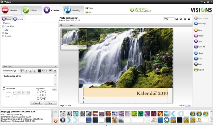213x126 pixels.
Task: Select top-center text alignment
Action: (x=41, y=92)
